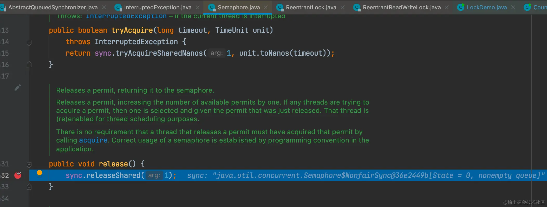Image resolution: width=547 pixels, height=207 pixels.
Task: Open the ReentrantReadWriteLock.java tab
Action: [x=402, y=7]
